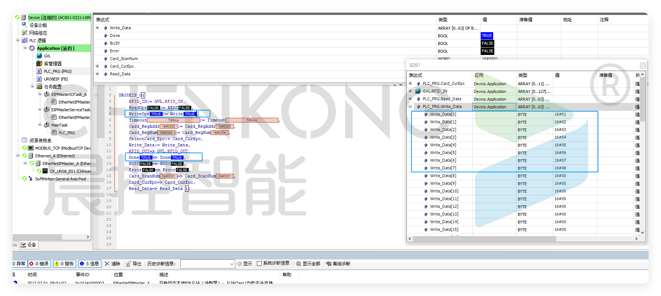Viewport: 661px width, 296px height.
Task: Click the 任务配置 task configuration icon
Action: tap(39, 86)
